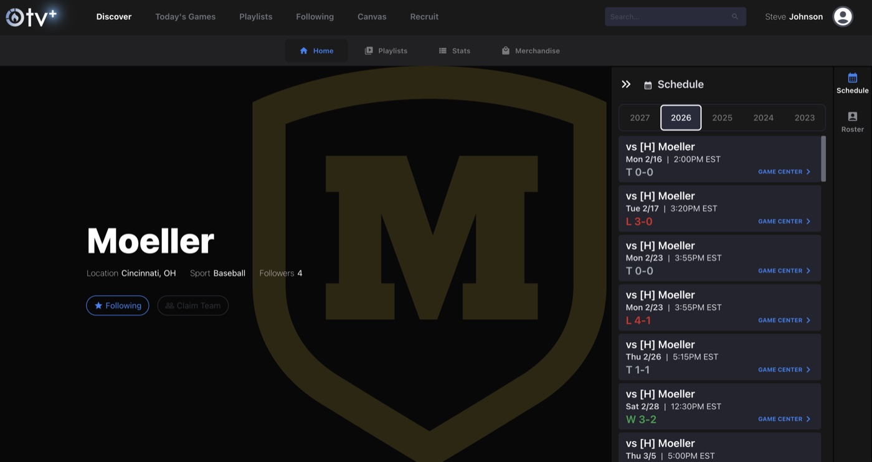Switch to the Merchandise tab
Image resolution: width=872 pixels, height=462 pixels.
(x=531, y=51)
